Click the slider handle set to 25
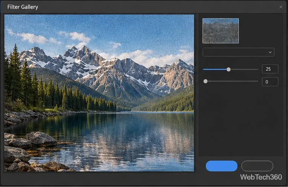 coord(228,69)
